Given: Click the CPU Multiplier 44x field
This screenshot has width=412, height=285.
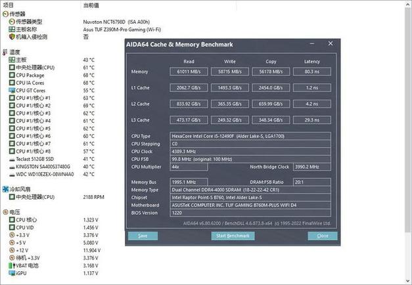Looking at the screenshot, I should (x=189, y=167).
